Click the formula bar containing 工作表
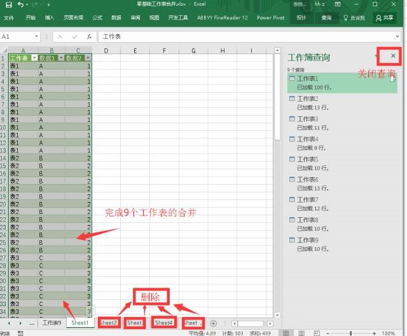 247,37
